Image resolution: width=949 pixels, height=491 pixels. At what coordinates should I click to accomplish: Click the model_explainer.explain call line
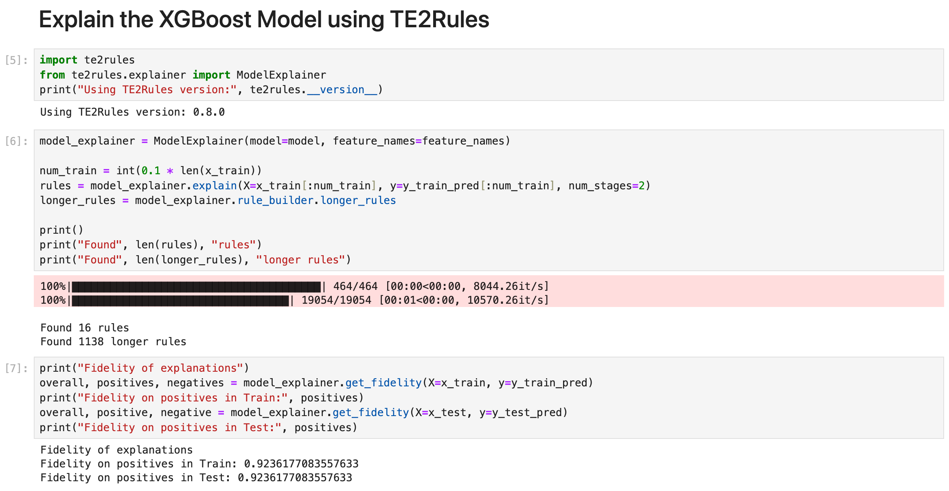(x=344, y=186)
